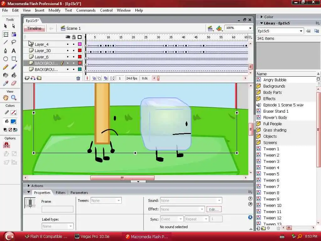The width and height of the screenshot is (321, 241).
Task: Toggle Onion Skin button in timeline
Action: tap(94, 78)
